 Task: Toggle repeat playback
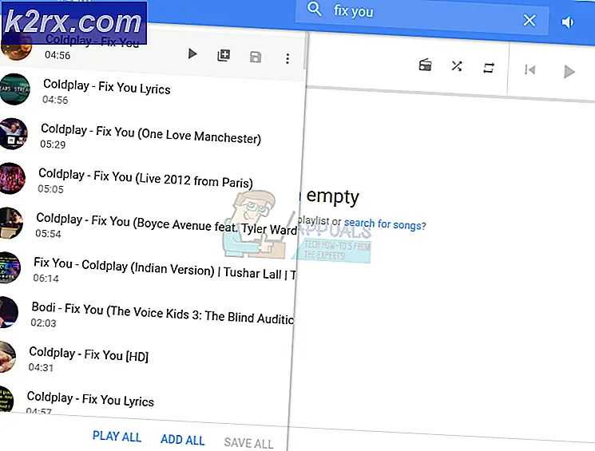488,68
